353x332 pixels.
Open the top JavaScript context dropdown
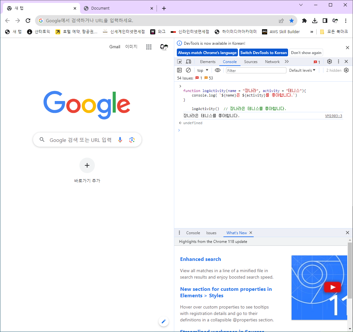pyautogui.click(x=203, y=70)
